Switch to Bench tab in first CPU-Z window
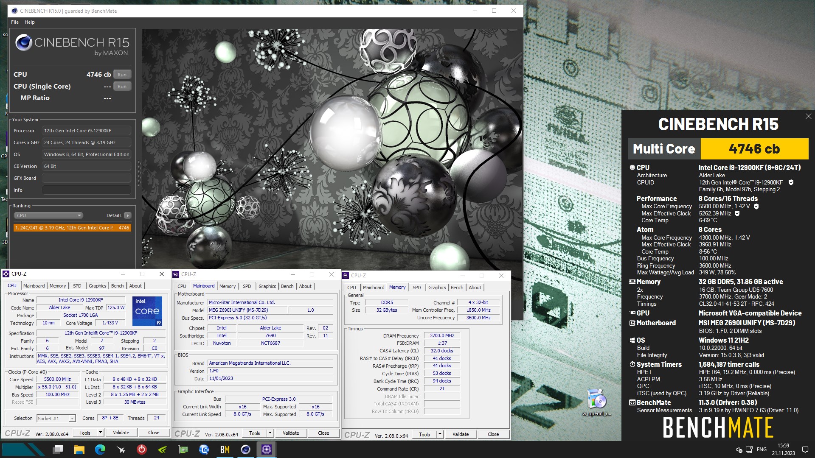This screenshot has width=815, height=458. click(x=118, y=286)
